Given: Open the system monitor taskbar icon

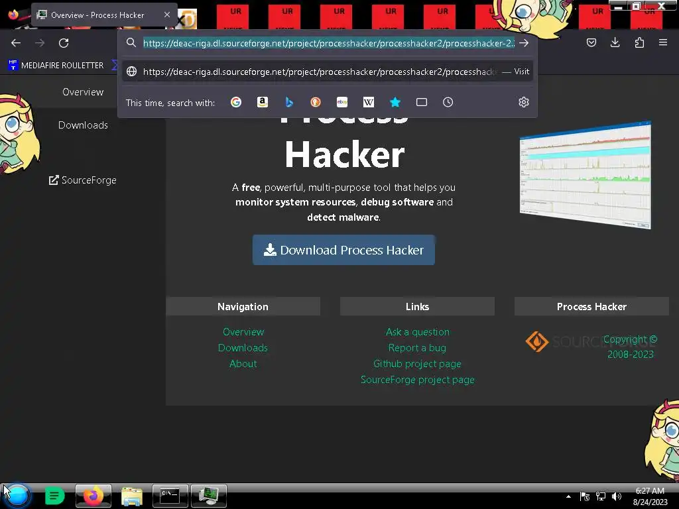Looking at the screenshot, I should point(208,496).
